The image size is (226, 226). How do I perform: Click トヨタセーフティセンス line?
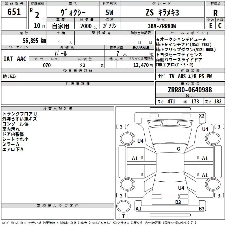(x=179, y=55)
